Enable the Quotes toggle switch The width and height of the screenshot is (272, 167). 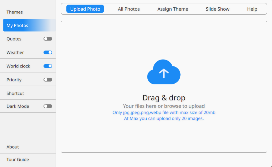coord(48,39)
